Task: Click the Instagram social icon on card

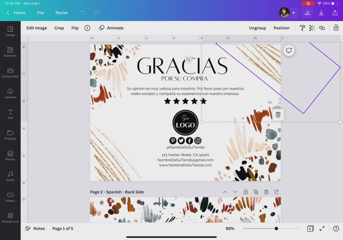Action: [x=198, y=140]
